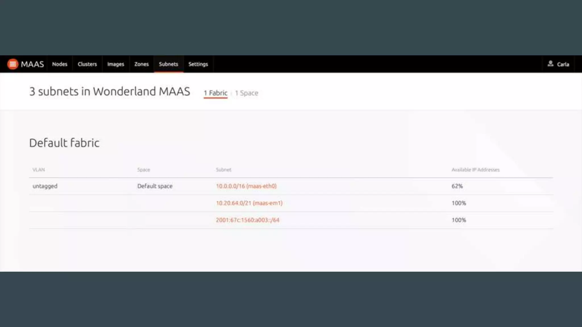Screen dimensions: 582x327
Task: Go to the Clusters page
Action: (87, 64)
